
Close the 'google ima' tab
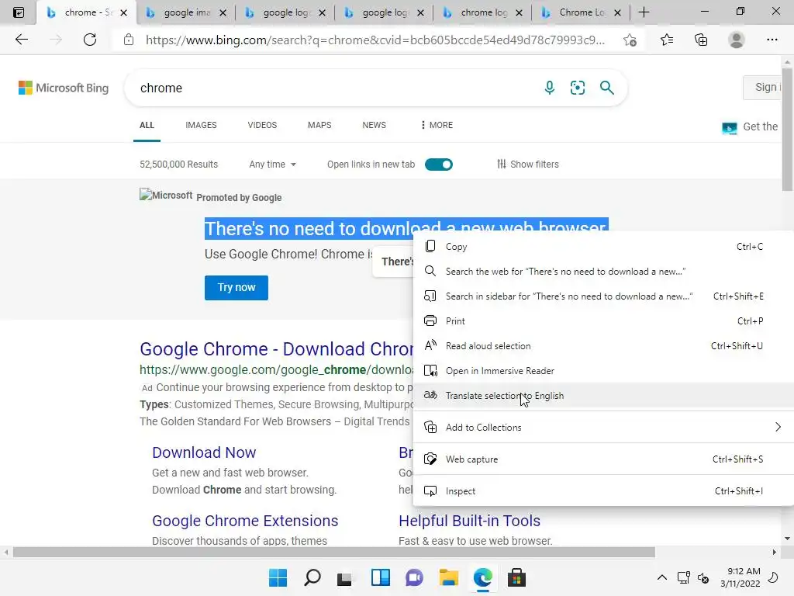223,12
